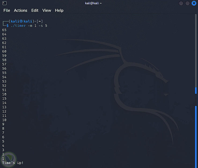Click the output line 58

(4, 60)
